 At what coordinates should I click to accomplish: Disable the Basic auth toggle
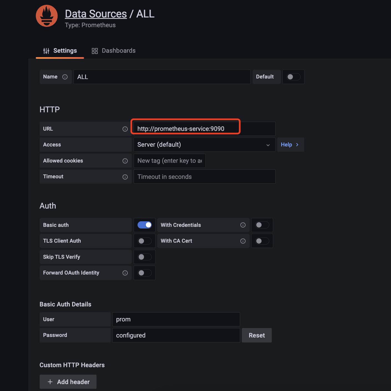click(144, 225)
